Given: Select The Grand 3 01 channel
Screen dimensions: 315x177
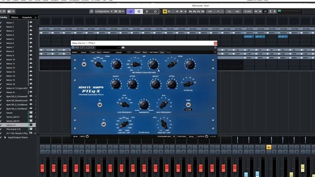Looking at the screenshot, I should pos(18,129).
